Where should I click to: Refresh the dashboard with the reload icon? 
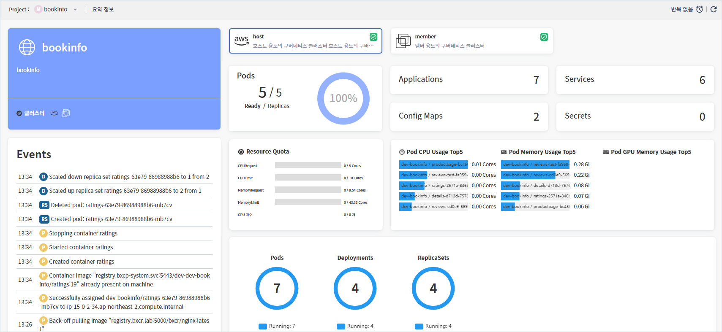714,9
